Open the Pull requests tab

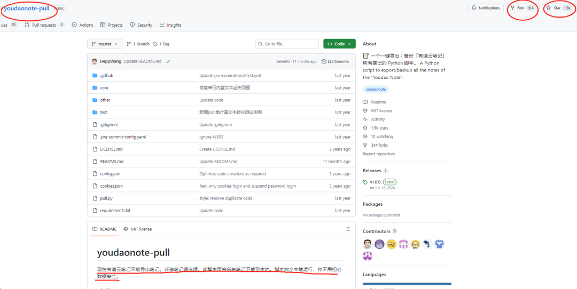click(44, 25)
